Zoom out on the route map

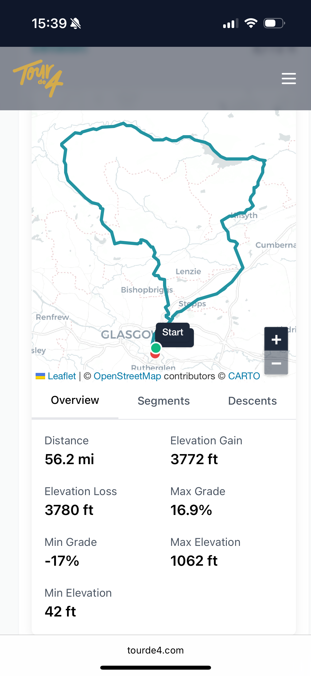[x=276, y=363]
